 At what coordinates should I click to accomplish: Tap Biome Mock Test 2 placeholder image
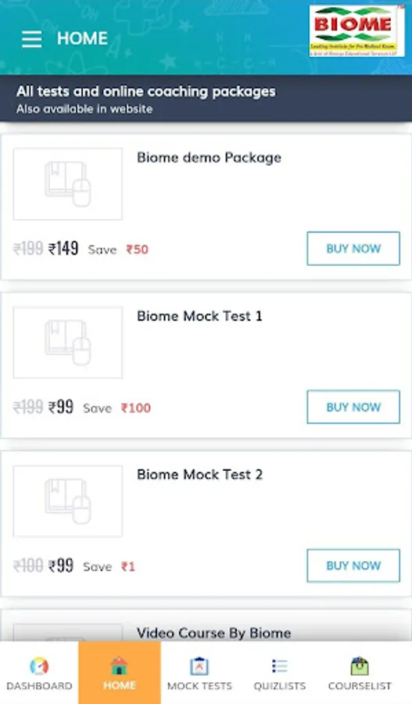pyautogui.click(x=68, y=501)
